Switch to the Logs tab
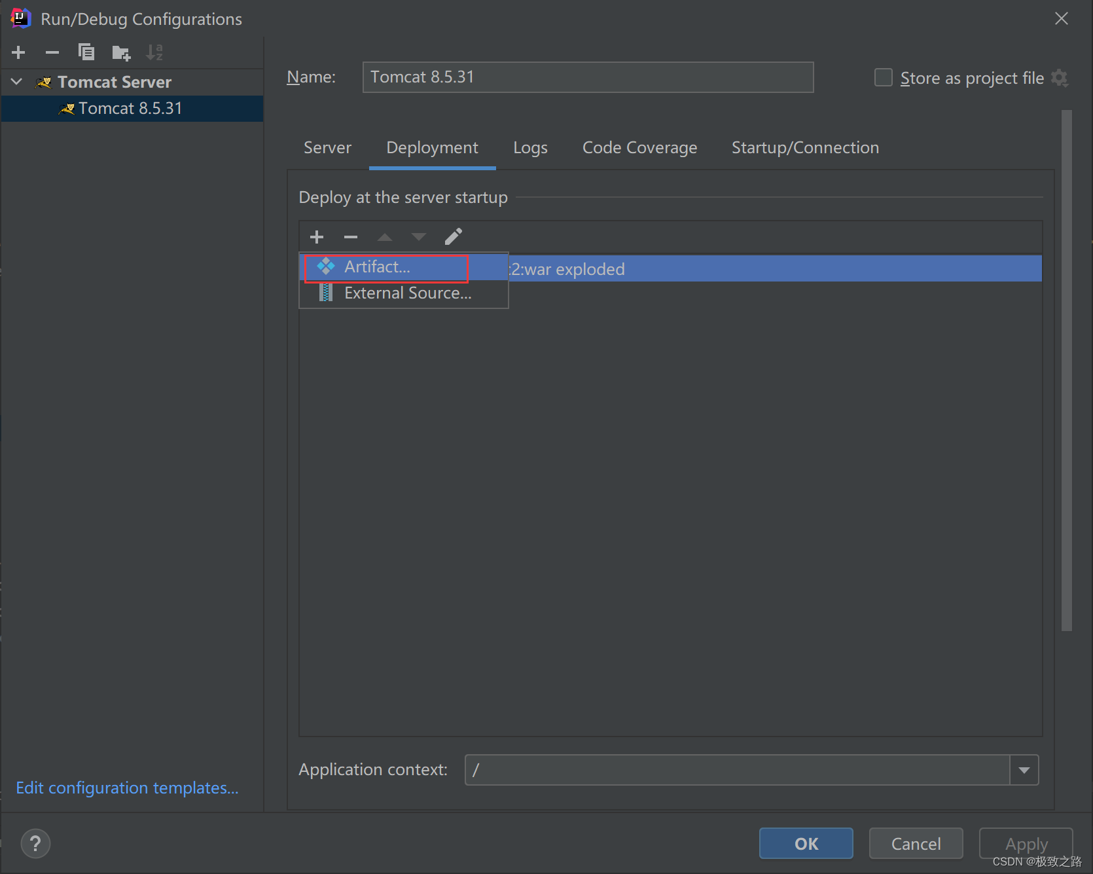The height and width of the screenshot is (874, 1093). [530, 148]
